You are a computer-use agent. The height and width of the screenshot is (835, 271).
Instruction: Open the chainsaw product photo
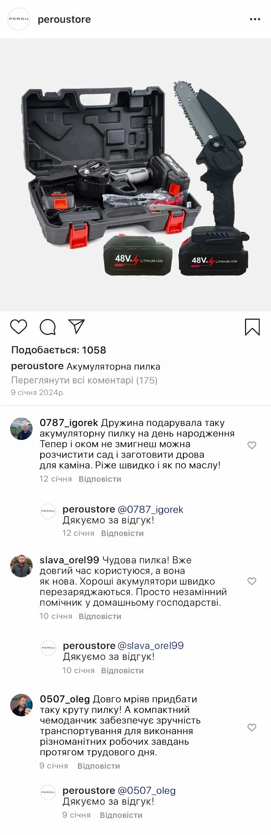coord(135,175)
